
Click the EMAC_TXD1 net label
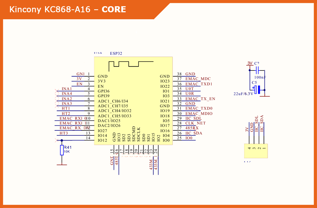click(198, 84)
